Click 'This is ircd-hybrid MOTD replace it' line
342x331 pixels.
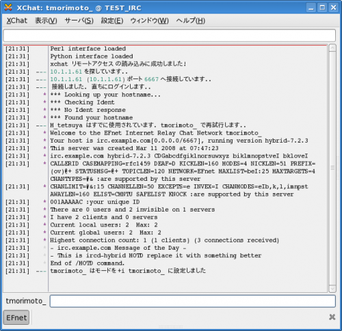coord(156,256)
